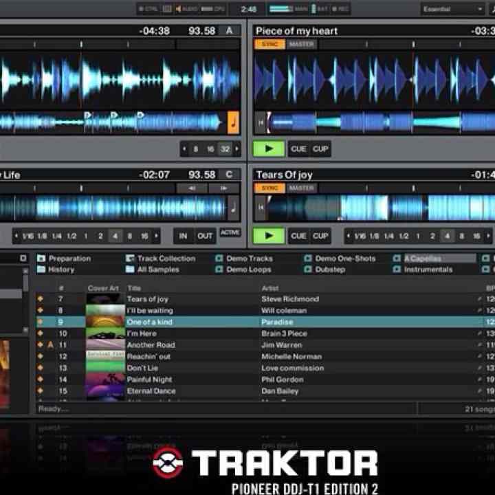Sort by Title column header
The width and height of the screenshot is (495, 495).
pyautogui.click(x=134, y=288)
